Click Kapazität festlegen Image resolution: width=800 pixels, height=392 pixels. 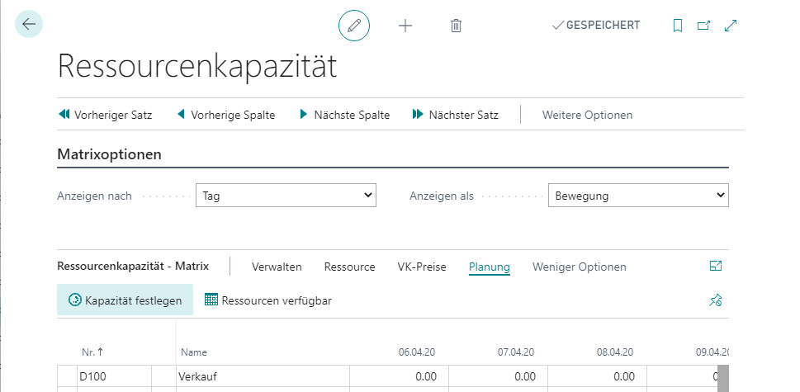(x=125, y=300)
